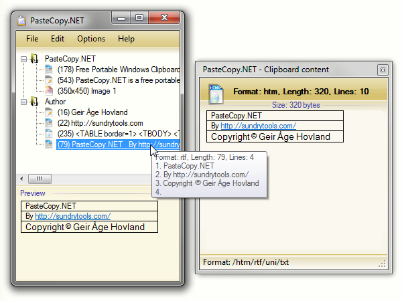Maximize the PasteCopy.NET window
This screenshot has width=402, height=301.
tap(139, 17)
